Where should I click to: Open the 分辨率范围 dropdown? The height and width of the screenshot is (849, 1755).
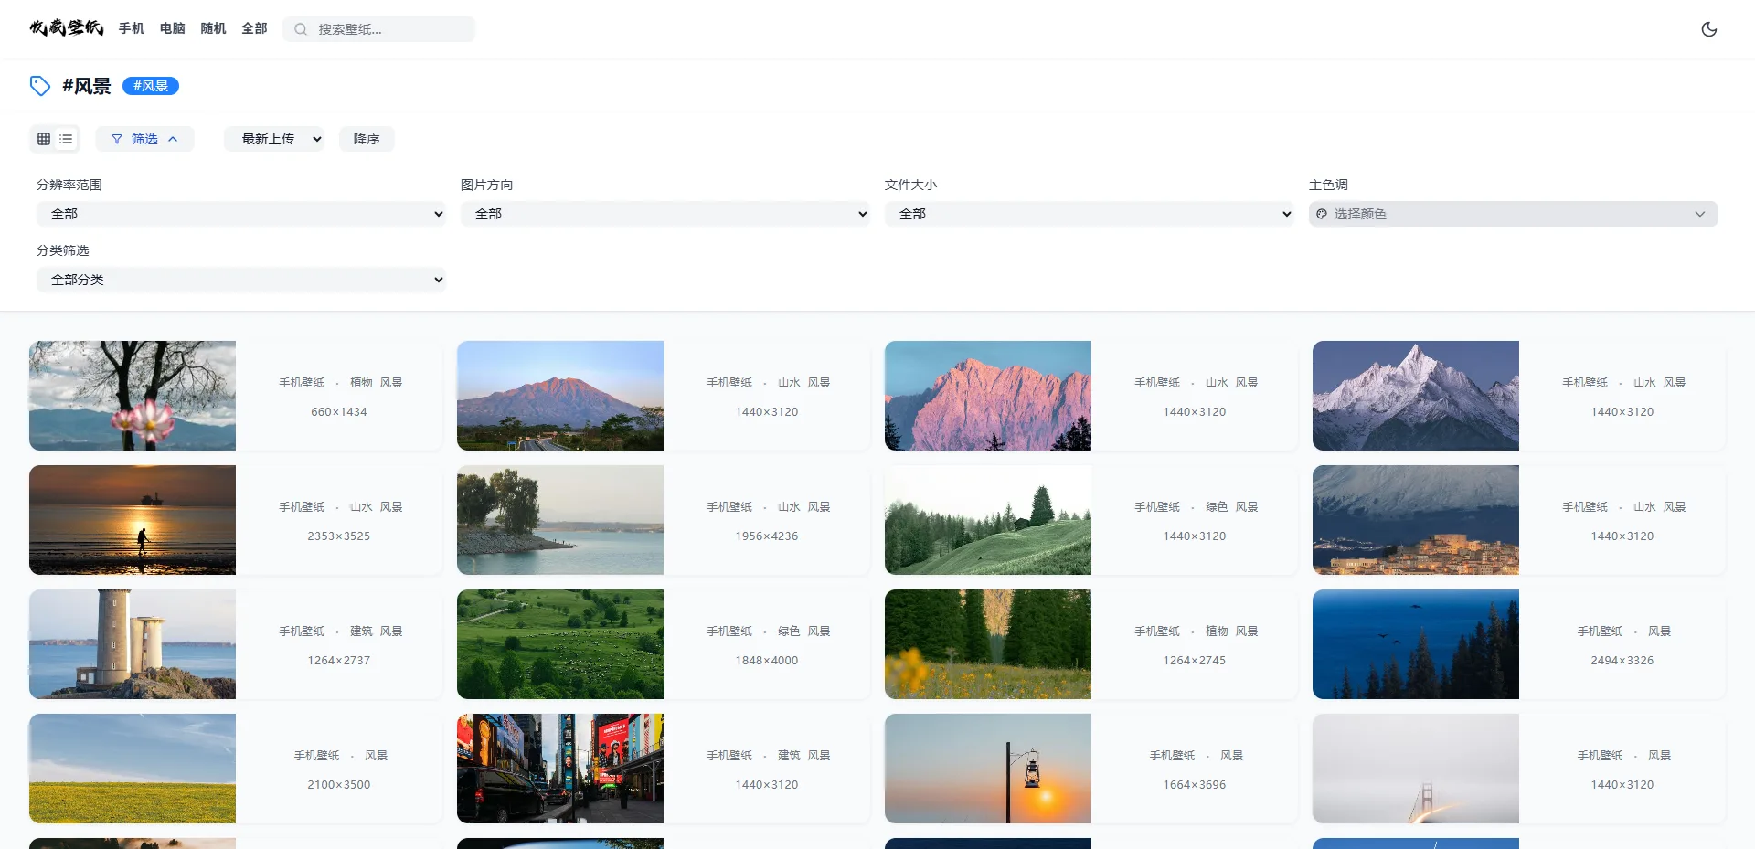click(241, 214)
